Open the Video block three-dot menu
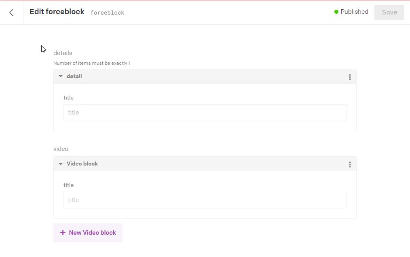 tap(350, 164)
